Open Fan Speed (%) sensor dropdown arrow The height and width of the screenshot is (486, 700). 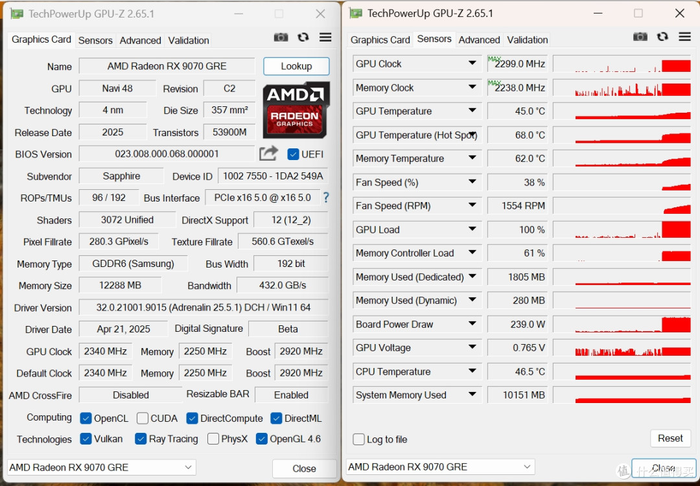click(472, 181)
